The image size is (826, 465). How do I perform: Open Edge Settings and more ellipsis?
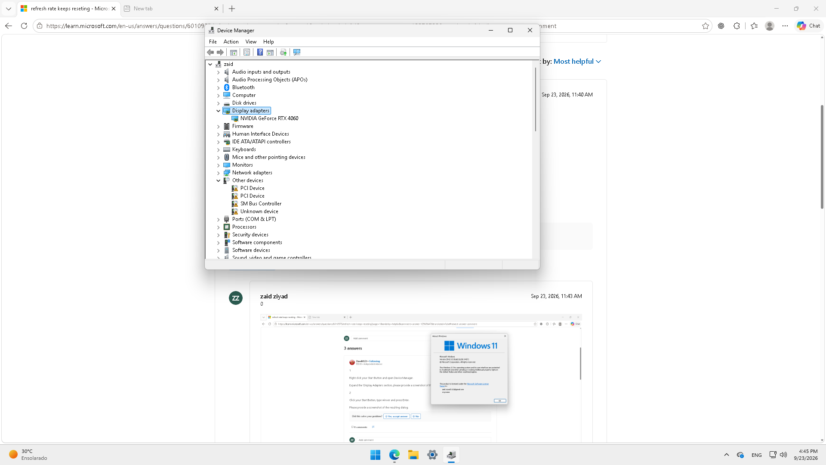point(785,26)
